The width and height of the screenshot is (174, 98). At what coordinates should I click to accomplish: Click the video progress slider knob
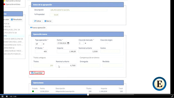click(88, 94)
